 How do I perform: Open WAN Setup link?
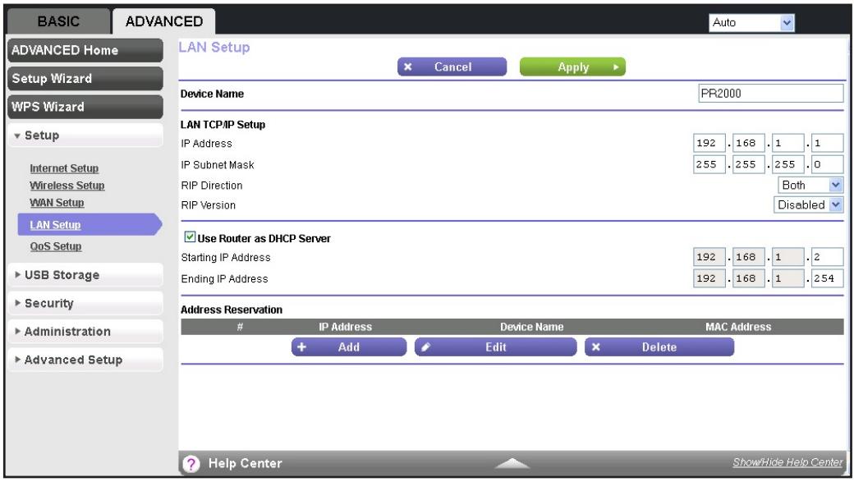(x=57, y=203)
